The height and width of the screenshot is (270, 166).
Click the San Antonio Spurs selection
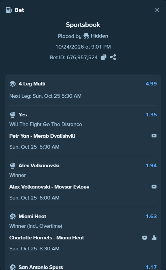pyautogui.click(x=41, y=267)
